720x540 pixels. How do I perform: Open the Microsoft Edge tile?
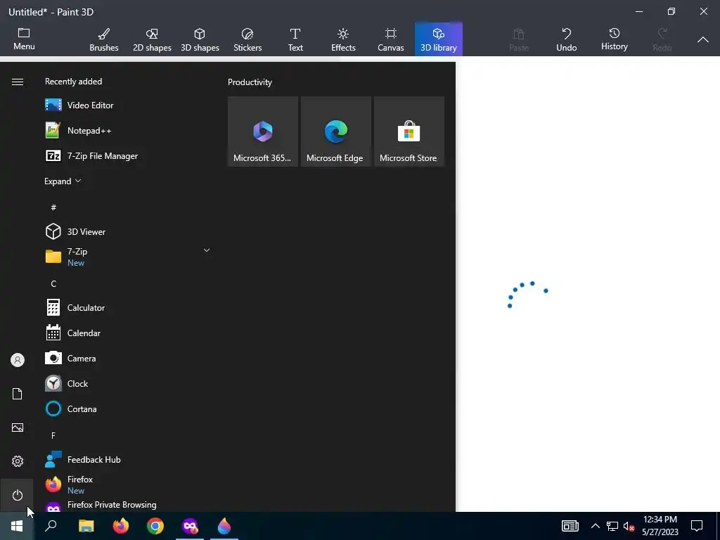(x=335, y=131)
